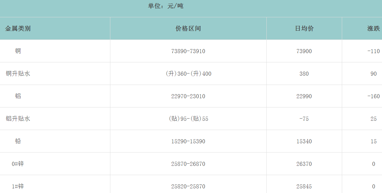
Task: Click the 单位：元/吨 unit label
Action: [x=166, y=6]
